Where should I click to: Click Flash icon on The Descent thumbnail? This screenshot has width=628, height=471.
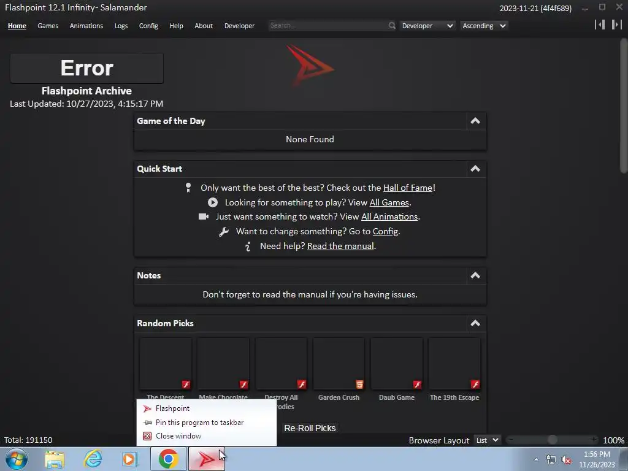(x=186, y=385)
